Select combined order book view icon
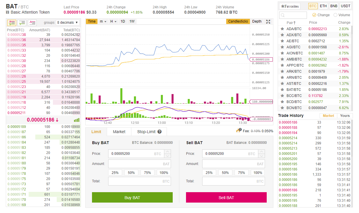The width and height of the screenshot is (359, 213). pyautogui.click(x=12, y=23)
